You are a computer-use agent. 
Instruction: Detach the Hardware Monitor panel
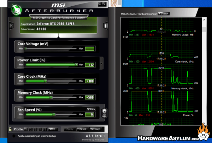[164, 14]
